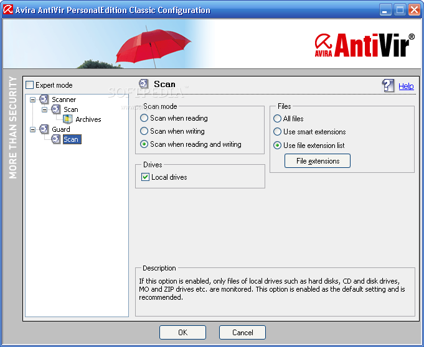Image resolution: width=424 pixels, height=347 pixels.
Task: Click the Scanner node gear icon
Action: point(44,99)
